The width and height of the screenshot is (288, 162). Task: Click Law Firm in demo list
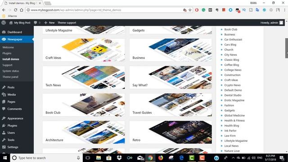point(230,136)
